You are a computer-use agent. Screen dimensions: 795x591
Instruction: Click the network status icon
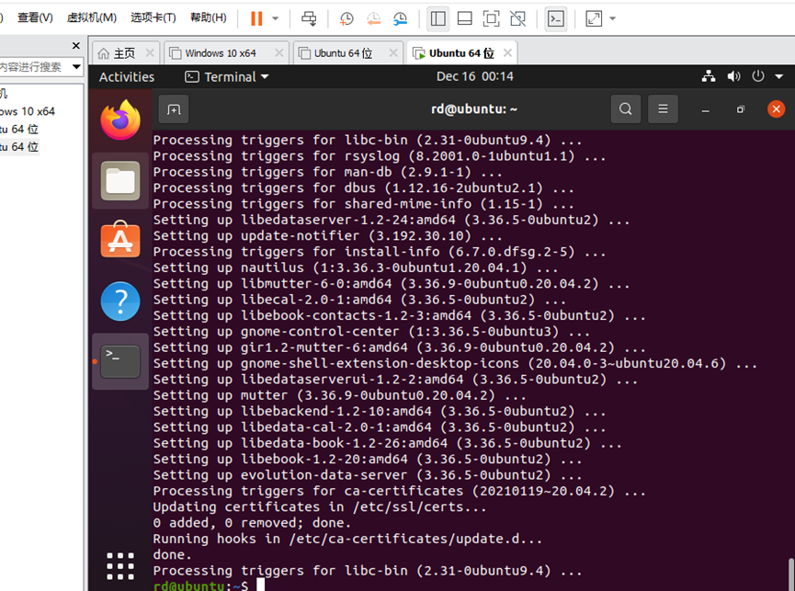pyautogui.click(x=709, y=76)
